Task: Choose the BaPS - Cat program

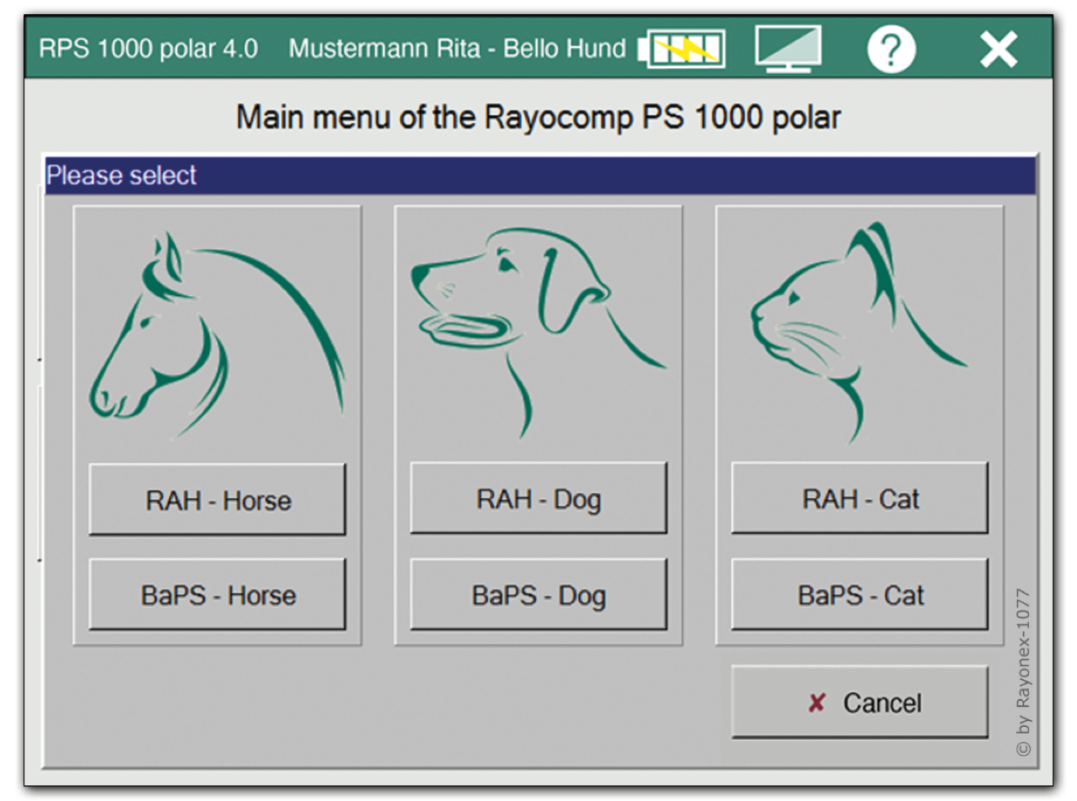Action: click(x=859, y=595)
